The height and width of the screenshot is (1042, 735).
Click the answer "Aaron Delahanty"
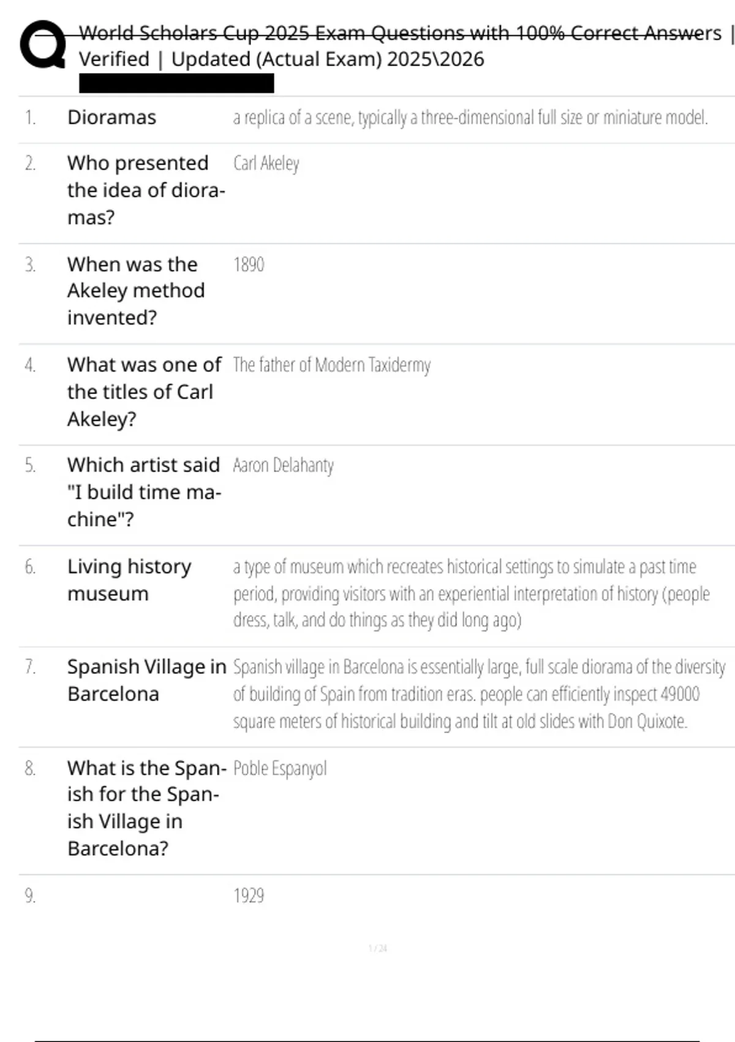(x=283, y=466)
